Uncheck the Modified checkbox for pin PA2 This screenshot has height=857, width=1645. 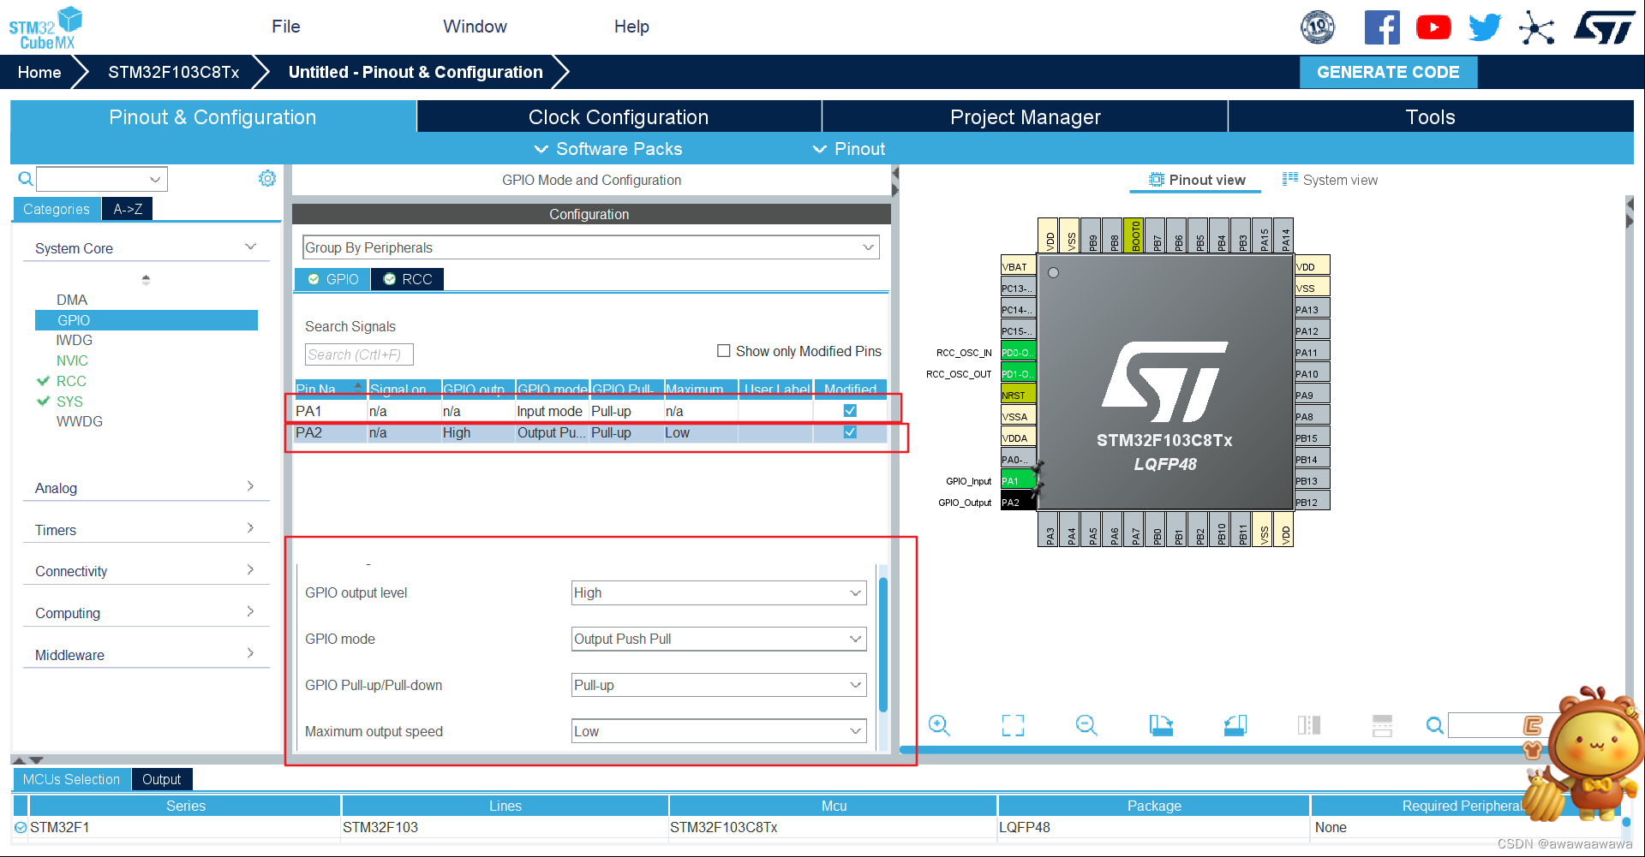coord(849,432)
